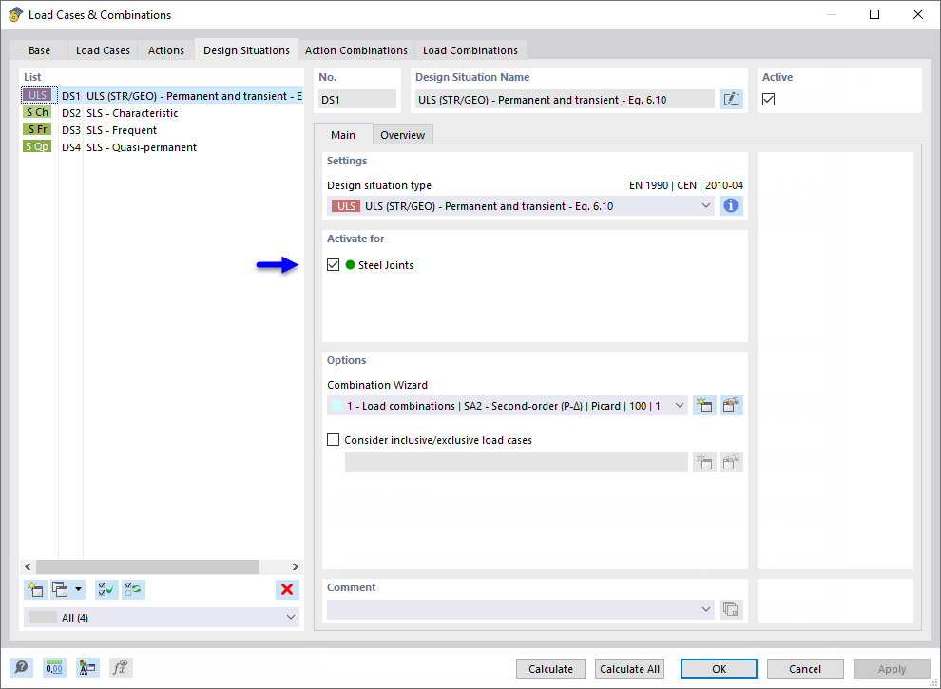The image size is (941, 689).
Task: Edit the selected combination wizard
Action: click(x=731, y=406)
